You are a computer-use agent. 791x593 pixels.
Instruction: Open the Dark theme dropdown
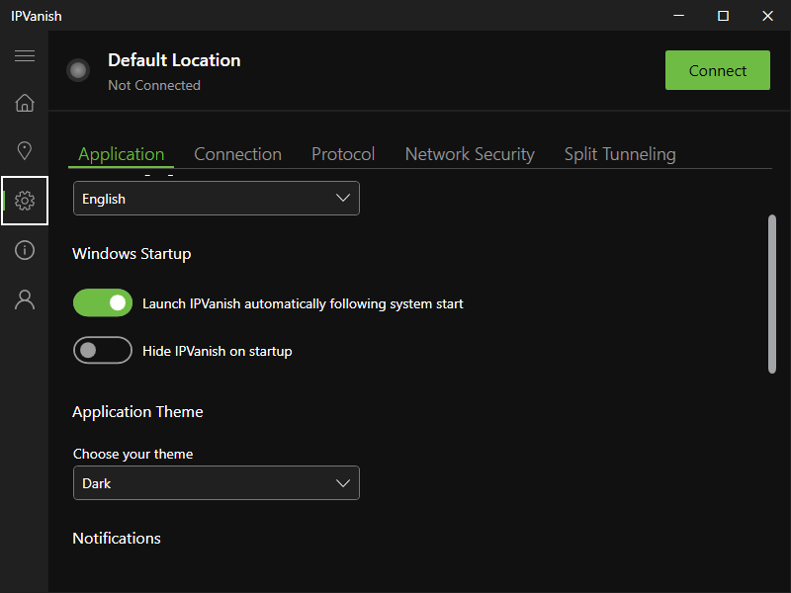click(x=216, y=483)
